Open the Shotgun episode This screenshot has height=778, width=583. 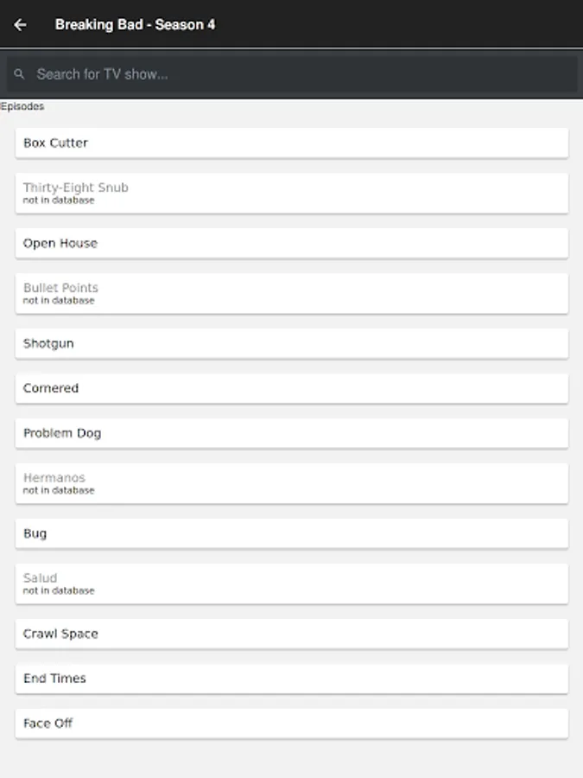click(x=291, y=343)
